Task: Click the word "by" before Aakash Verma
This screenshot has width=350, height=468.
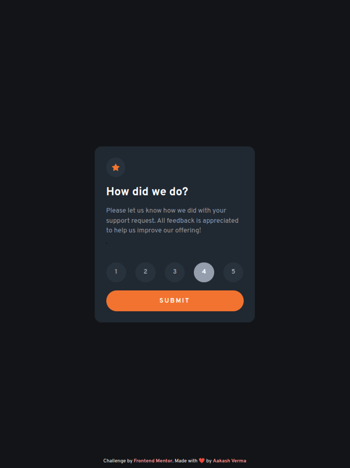Action: [209, 461]
